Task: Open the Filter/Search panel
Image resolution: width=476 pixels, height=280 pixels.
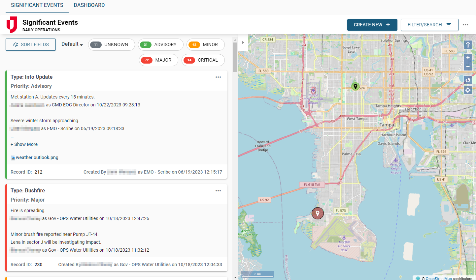Action: coord(429,25)
